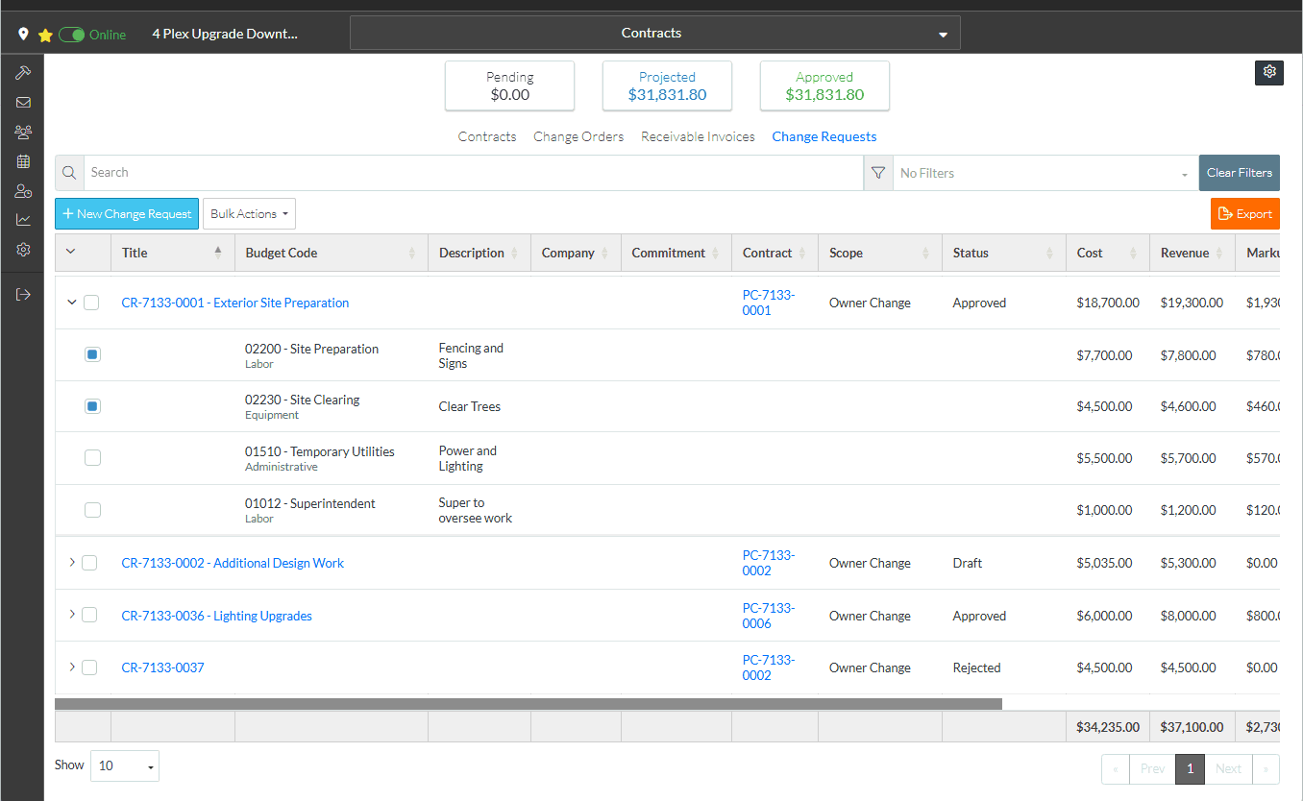Check the CR-7133-0001 row checkbox
Screen dimensions: 1303x801
pos(91,303)
